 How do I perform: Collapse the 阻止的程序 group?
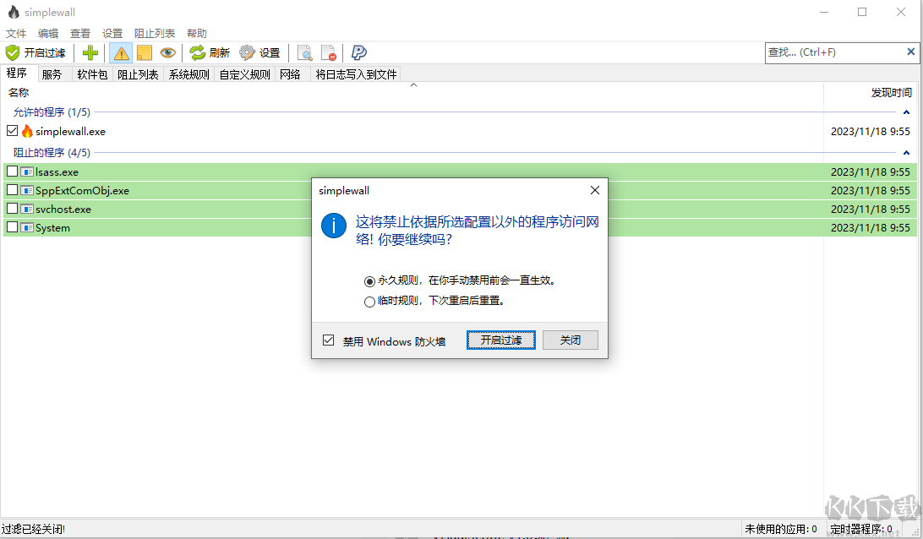pos(906,153)
